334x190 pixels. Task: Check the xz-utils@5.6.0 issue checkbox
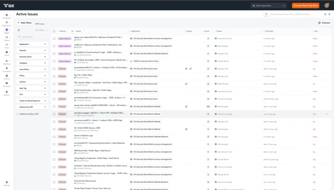point(54,54)
